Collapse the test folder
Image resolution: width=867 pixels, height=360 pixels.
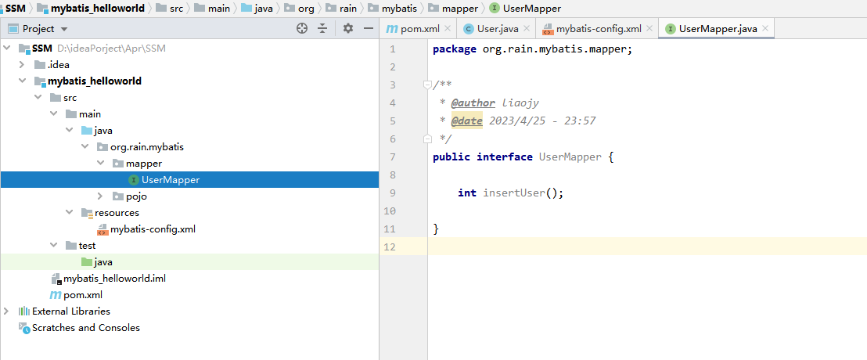[54, 245]
